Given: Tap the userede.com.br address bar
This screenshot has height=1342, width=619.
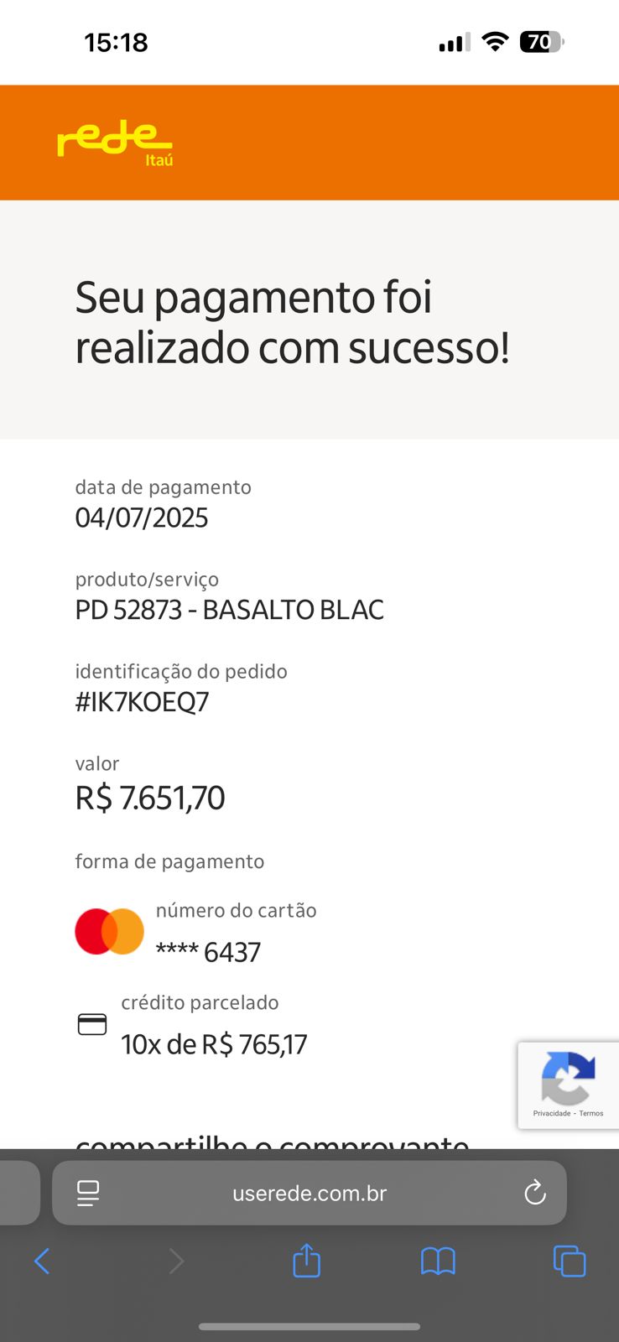Looking at the screenshot, I should pos(309,1193).
